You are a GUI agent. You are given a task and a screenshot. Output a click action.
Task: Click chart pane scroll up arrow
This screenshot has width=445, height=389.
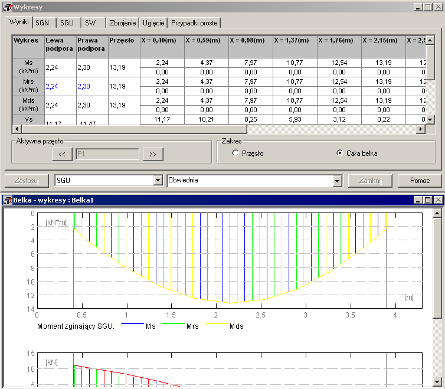click(x=437, y=213)
